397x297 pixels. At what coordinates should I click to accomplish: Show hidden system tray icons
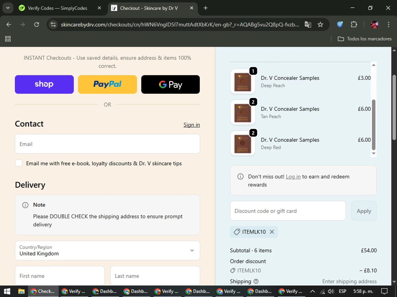(x=312, y=291)
